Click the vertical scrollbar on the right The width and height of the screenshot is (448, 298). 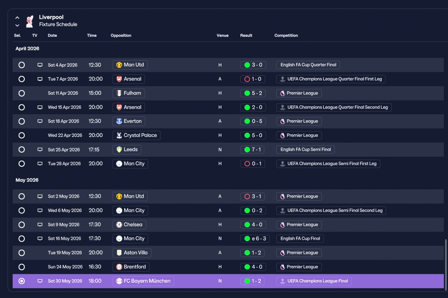coord(446,264)
